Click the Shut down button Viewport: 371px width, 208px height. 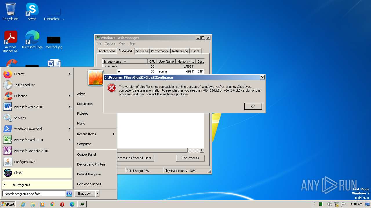point(85,194)
